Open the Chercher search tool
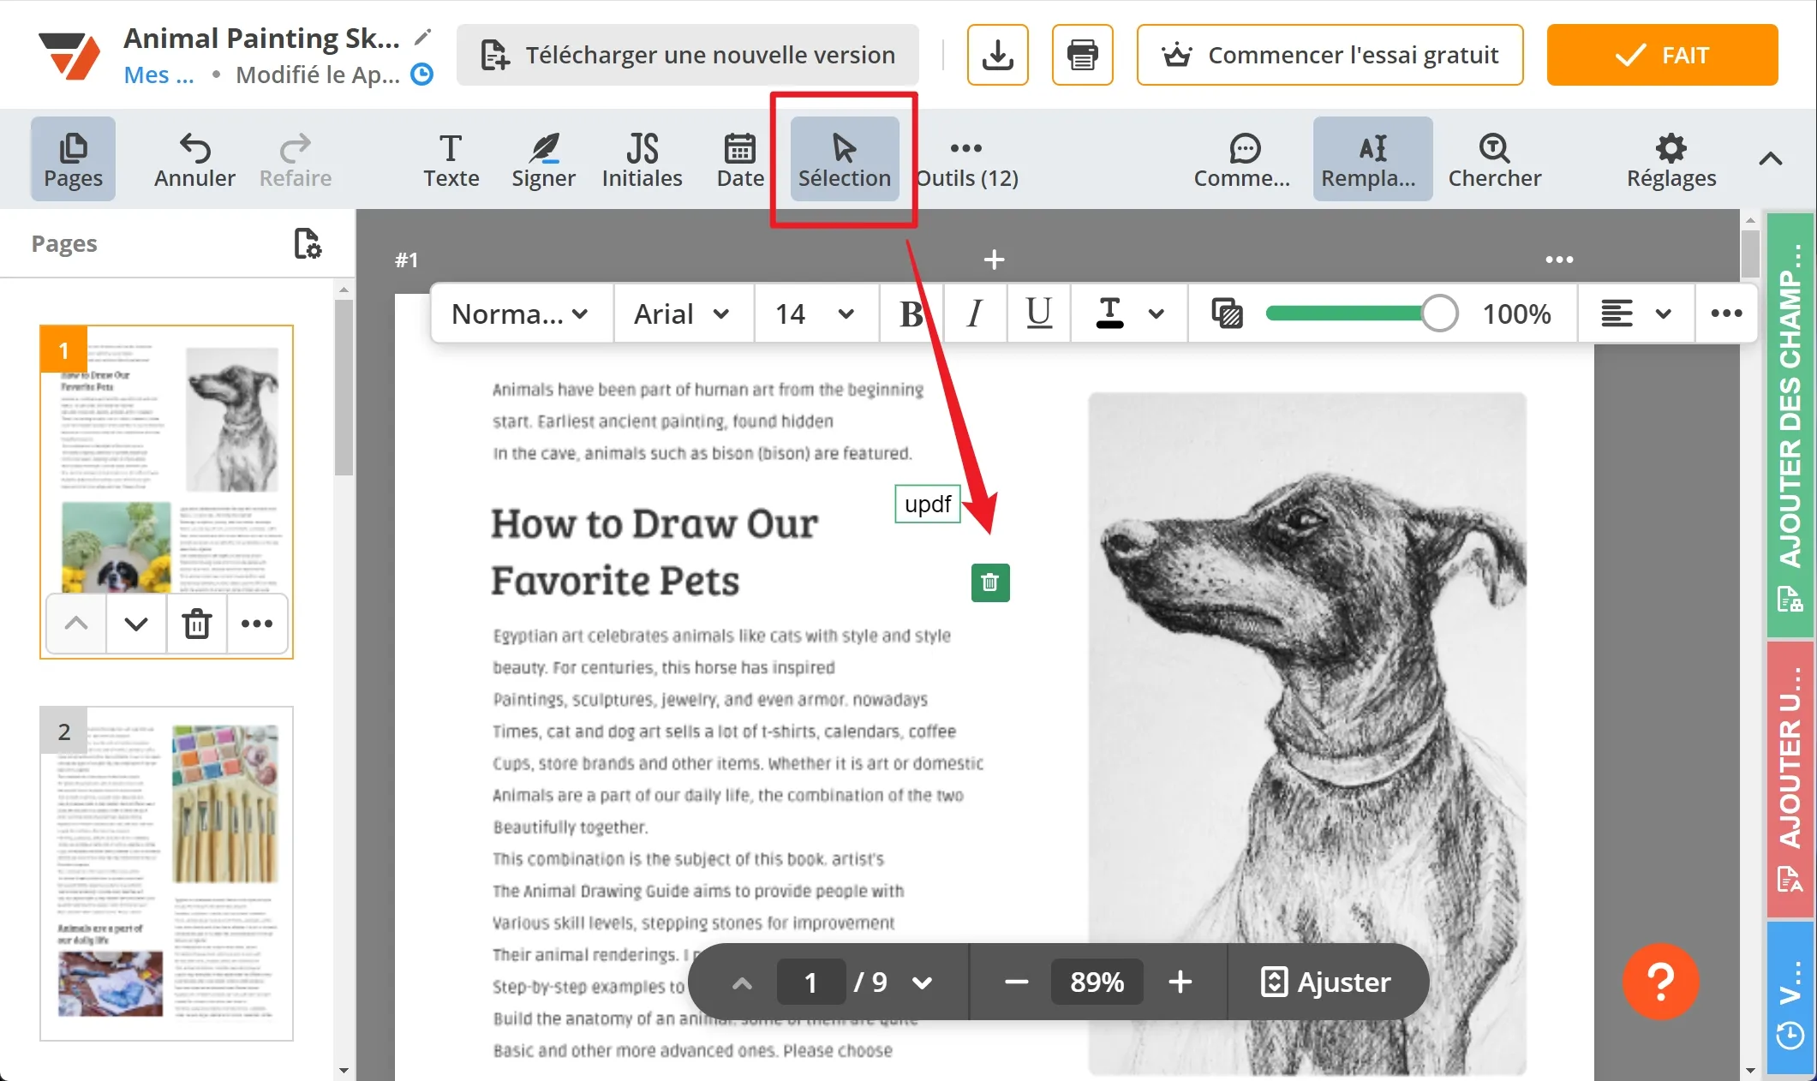This screenshot has width=1817, height=1081. point(1493,158)
